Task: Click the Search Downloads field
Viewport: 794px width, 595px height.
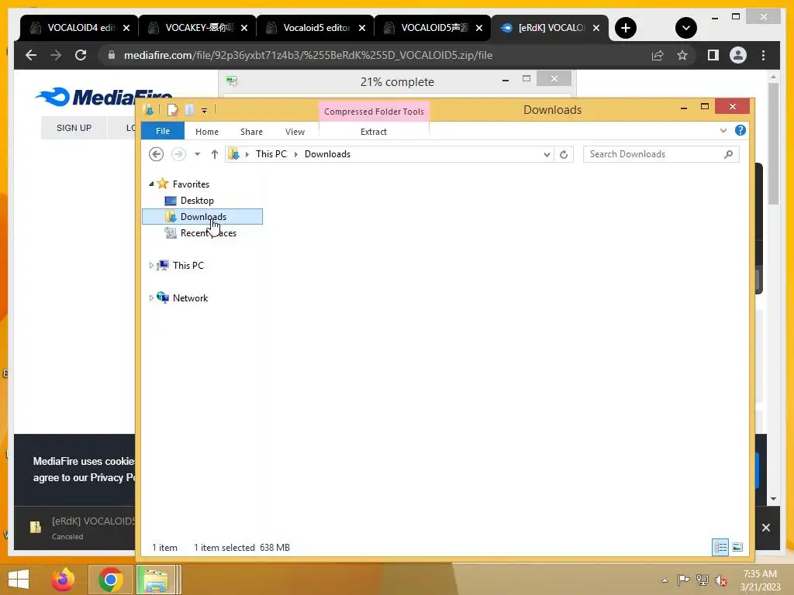Action: 661,154
